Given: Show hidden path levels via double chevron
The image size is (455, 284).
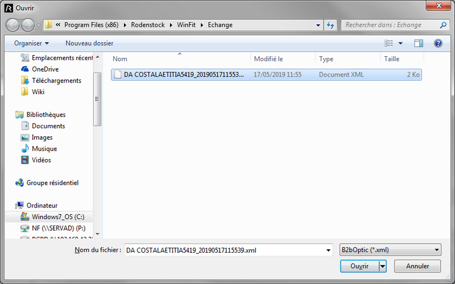Looking at the screenshot, I should [58, 24].
